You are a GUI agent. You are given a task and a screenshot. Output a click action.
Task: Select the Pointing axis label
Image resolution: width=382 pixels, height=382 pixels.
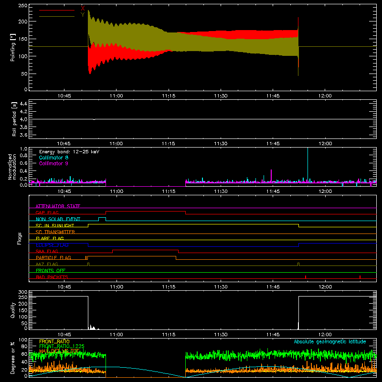(x=13, y=47)
